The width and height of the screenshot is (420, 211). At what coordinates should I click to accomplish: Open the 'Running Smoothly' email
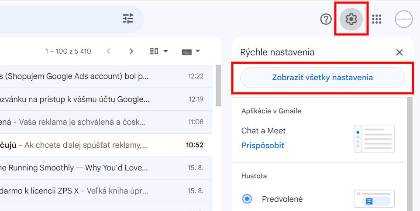tap(107, 168)
